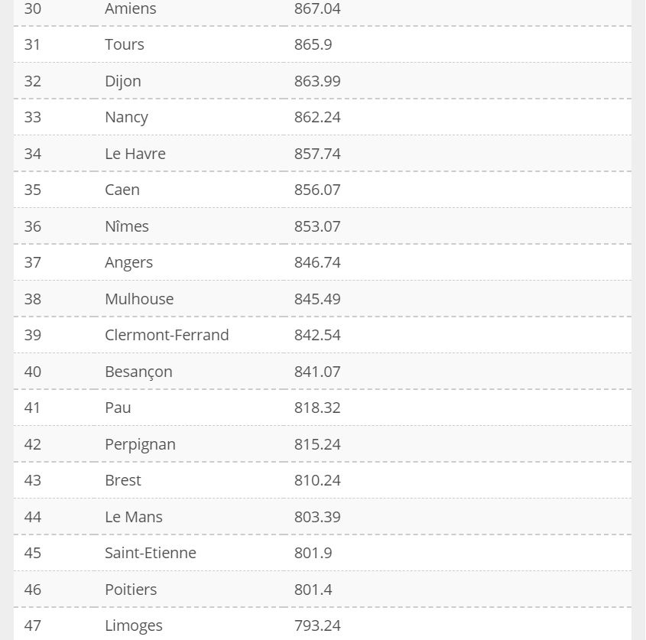Image resolution: width=646 pixels, height=640 pixels.
Task: Click the Nîmes city cell
Action: click(x=127, y=226)
